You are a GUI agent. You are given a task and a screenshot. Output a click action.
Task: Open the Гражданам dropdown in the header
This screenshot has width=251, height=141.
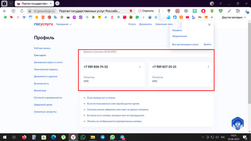tap(64, 24)
